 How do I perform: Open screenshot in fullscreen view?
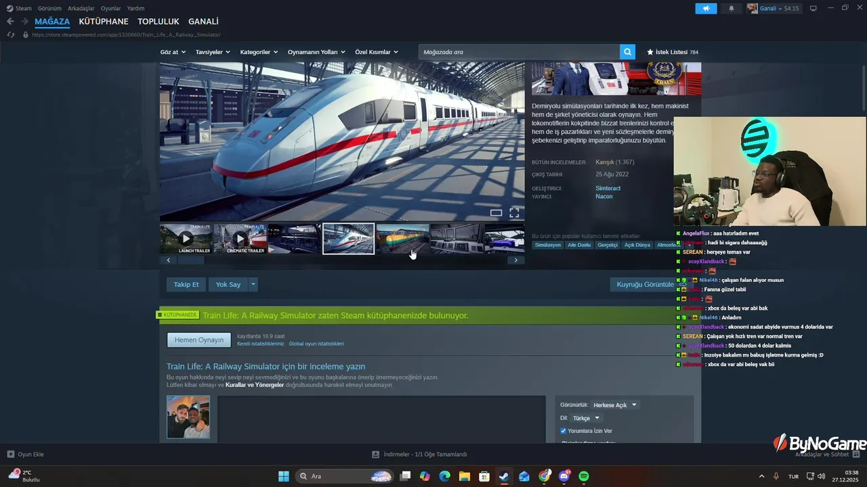[x=514, y=212]
